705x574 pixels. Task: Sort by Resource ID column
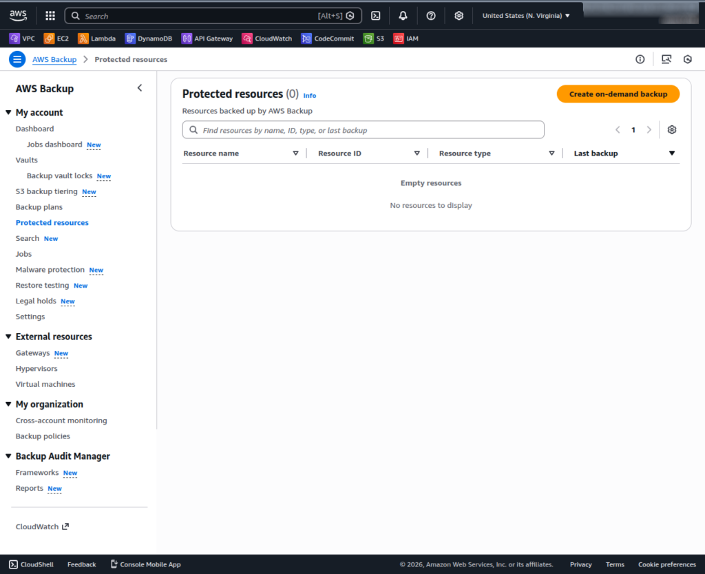417,153
